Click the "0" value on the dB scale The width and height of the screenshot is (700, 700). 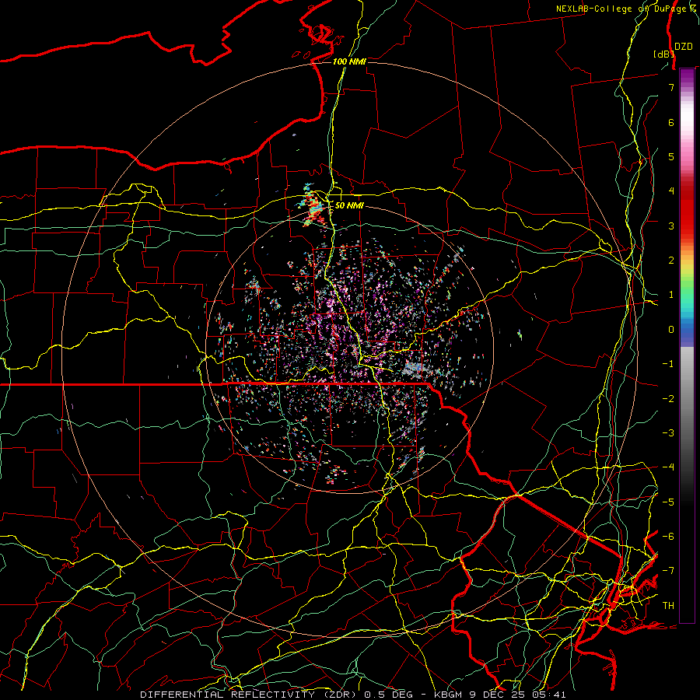671,330
